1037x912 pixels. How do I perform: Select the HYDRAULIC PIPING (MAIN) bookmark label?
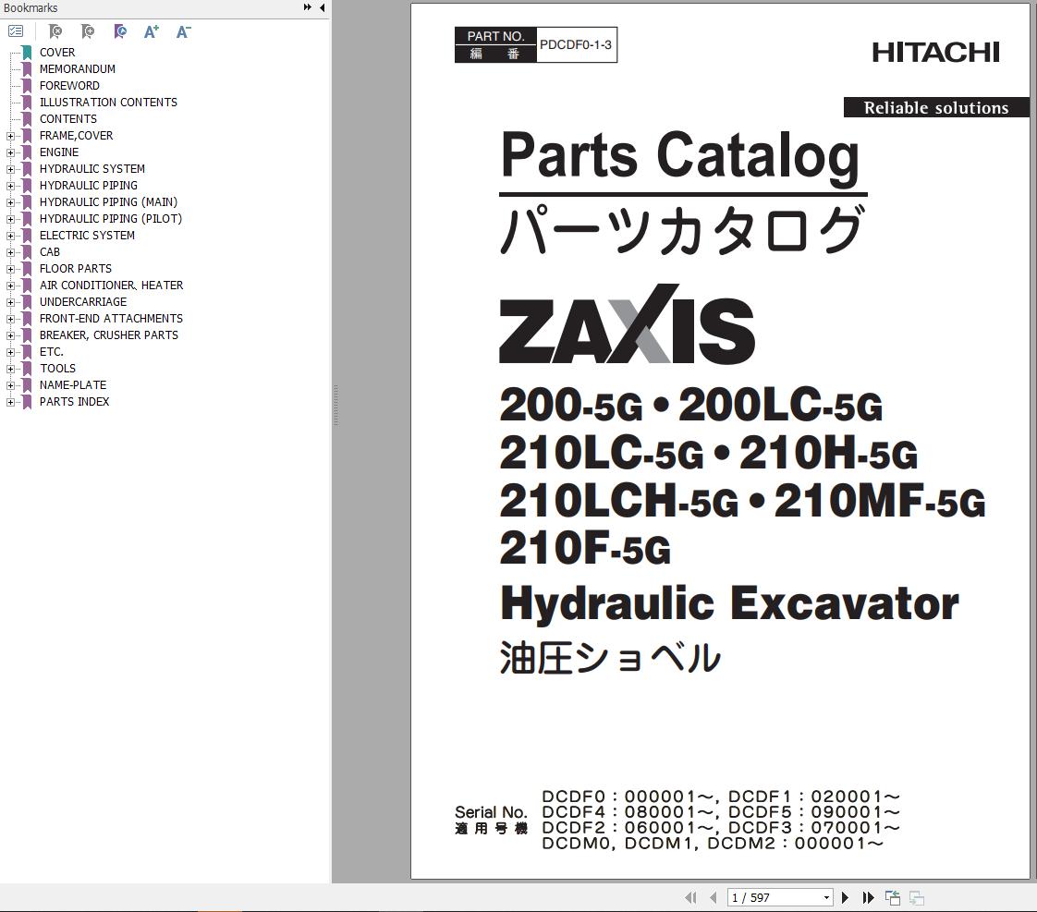click(x=108, y=202)
